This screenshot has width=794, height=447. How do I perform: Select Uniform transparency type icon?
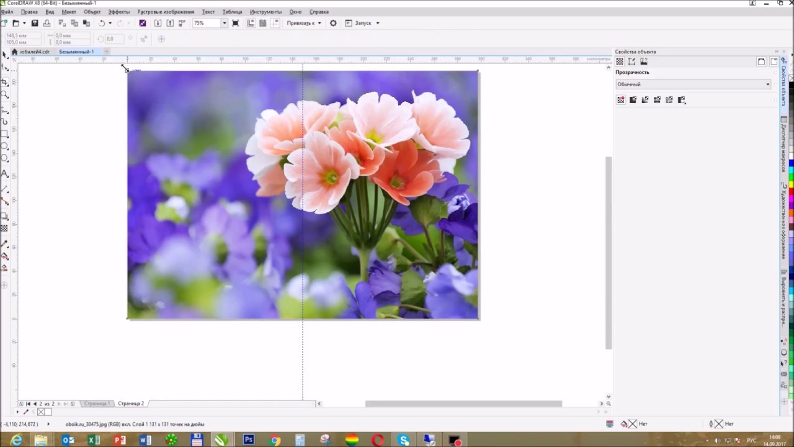(x=633, y=99)
